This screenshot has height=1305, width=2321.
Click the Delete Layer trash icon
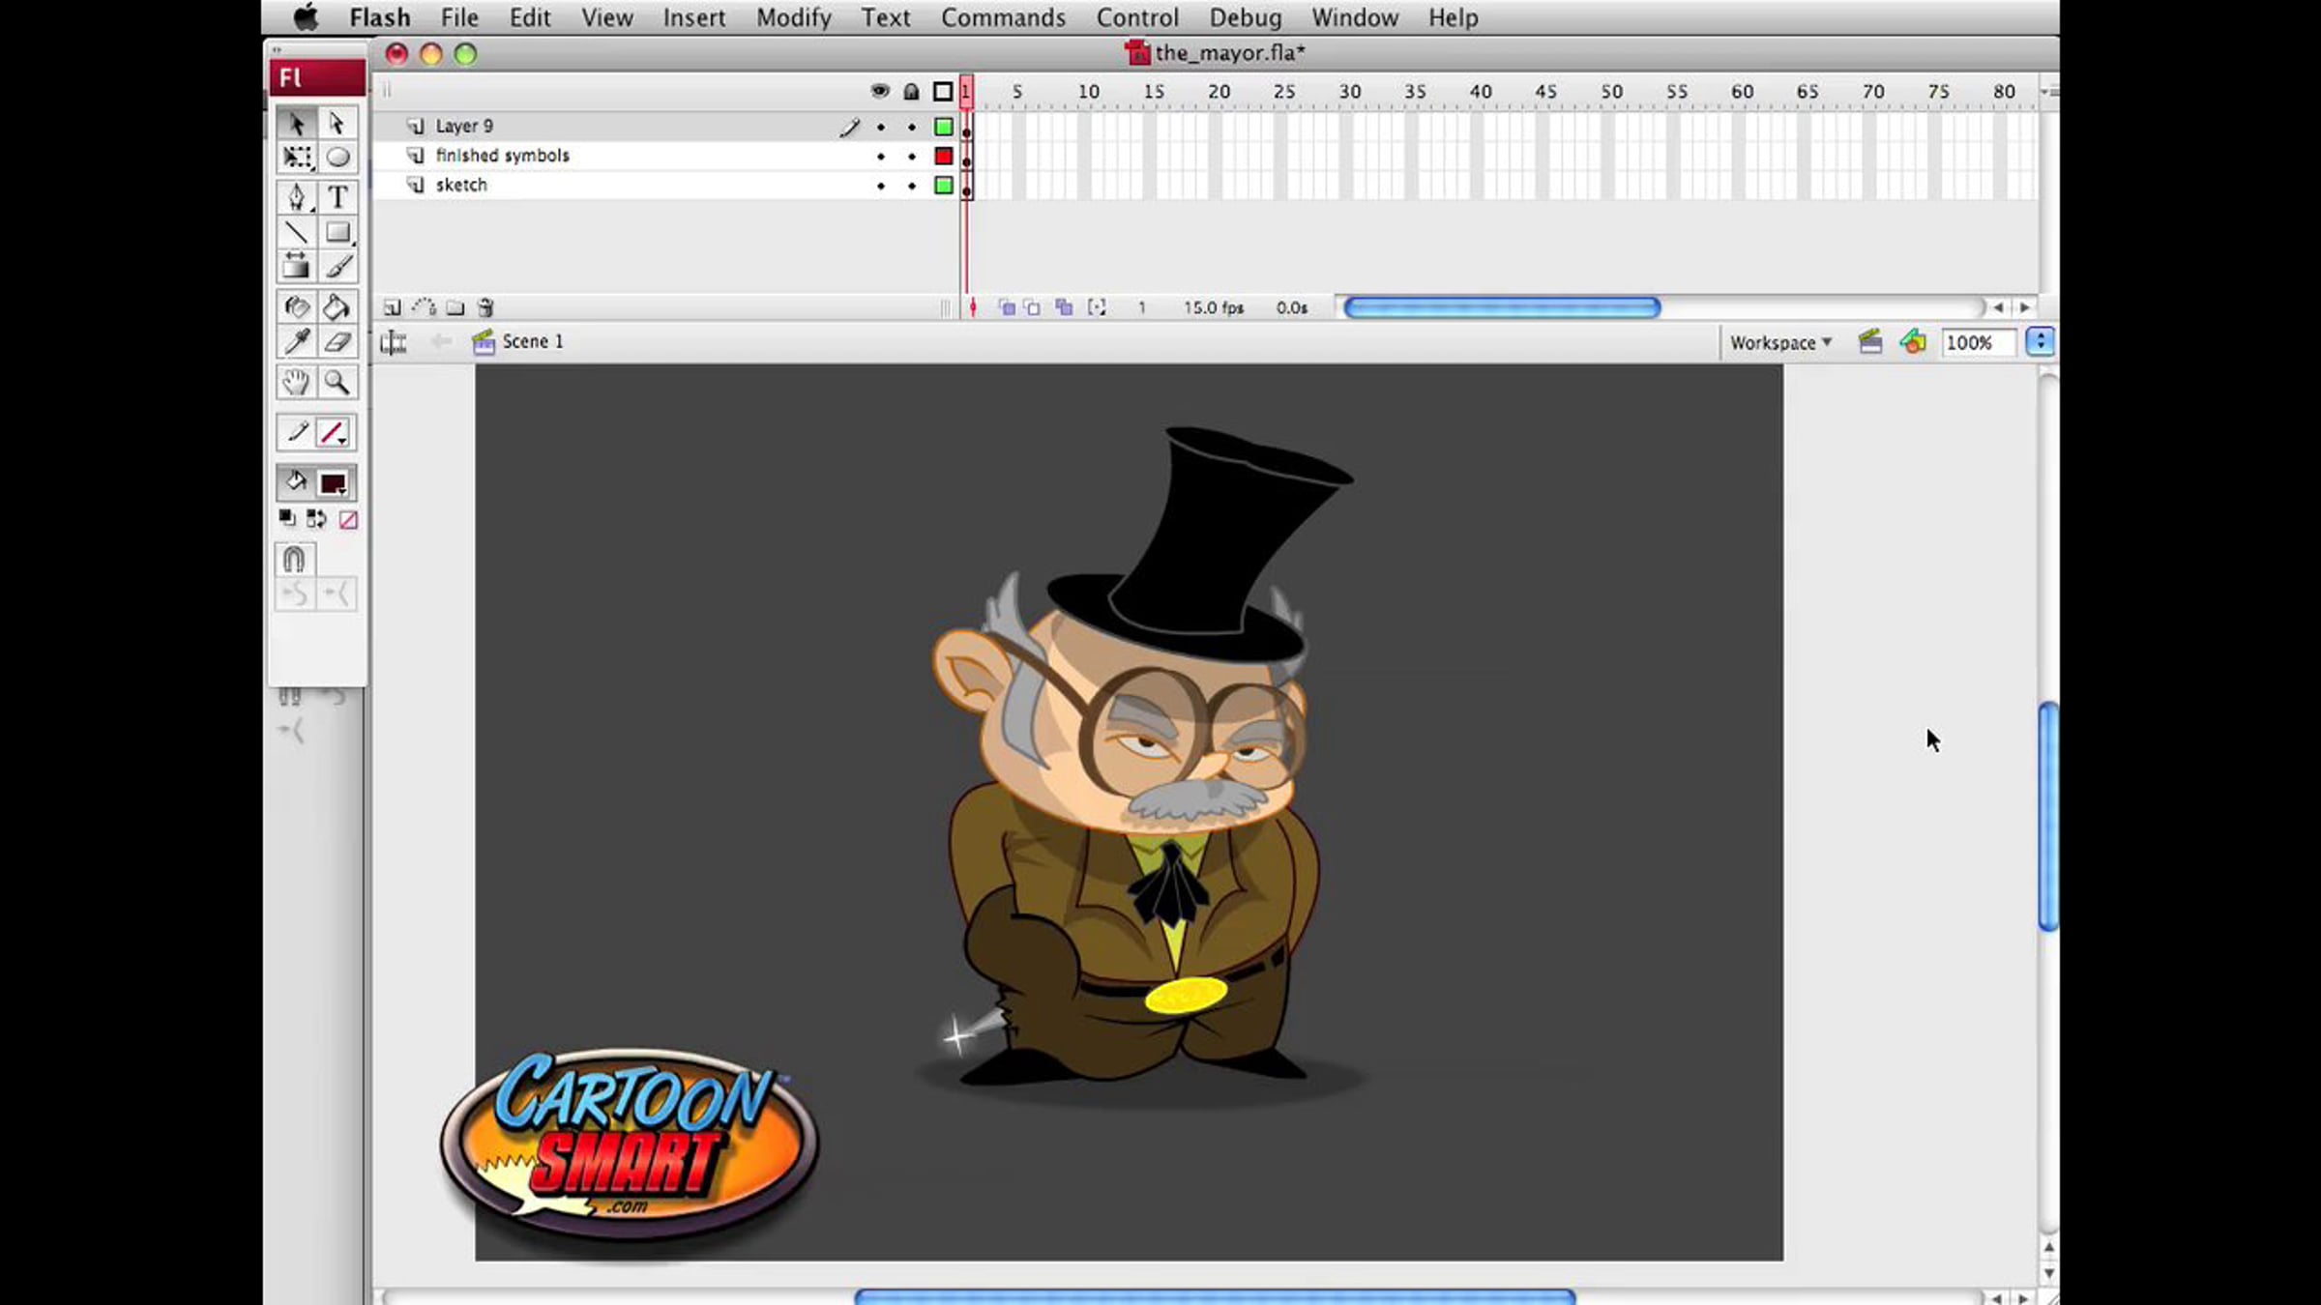pos(485,307)
